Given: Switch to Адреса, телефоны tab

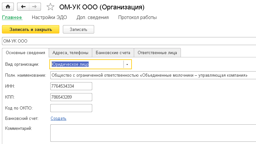Looking at the screenshot, I should [70, 53].
